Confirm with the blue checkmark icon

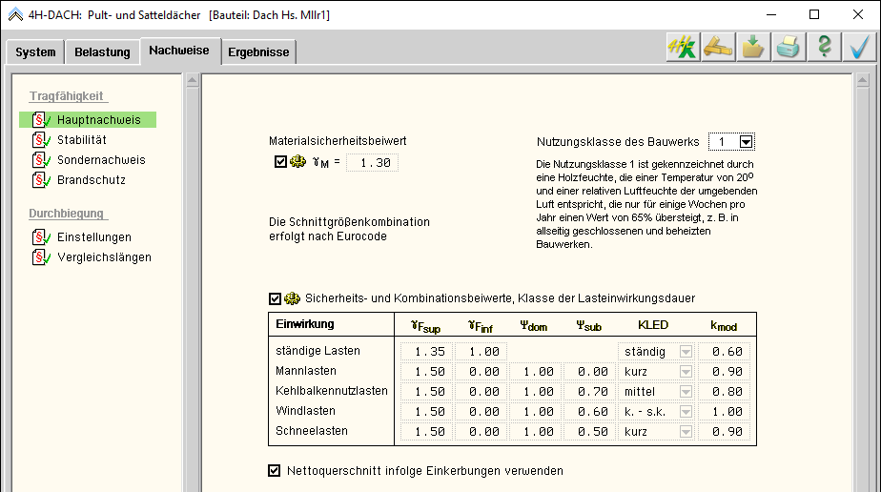click(859, 48)
